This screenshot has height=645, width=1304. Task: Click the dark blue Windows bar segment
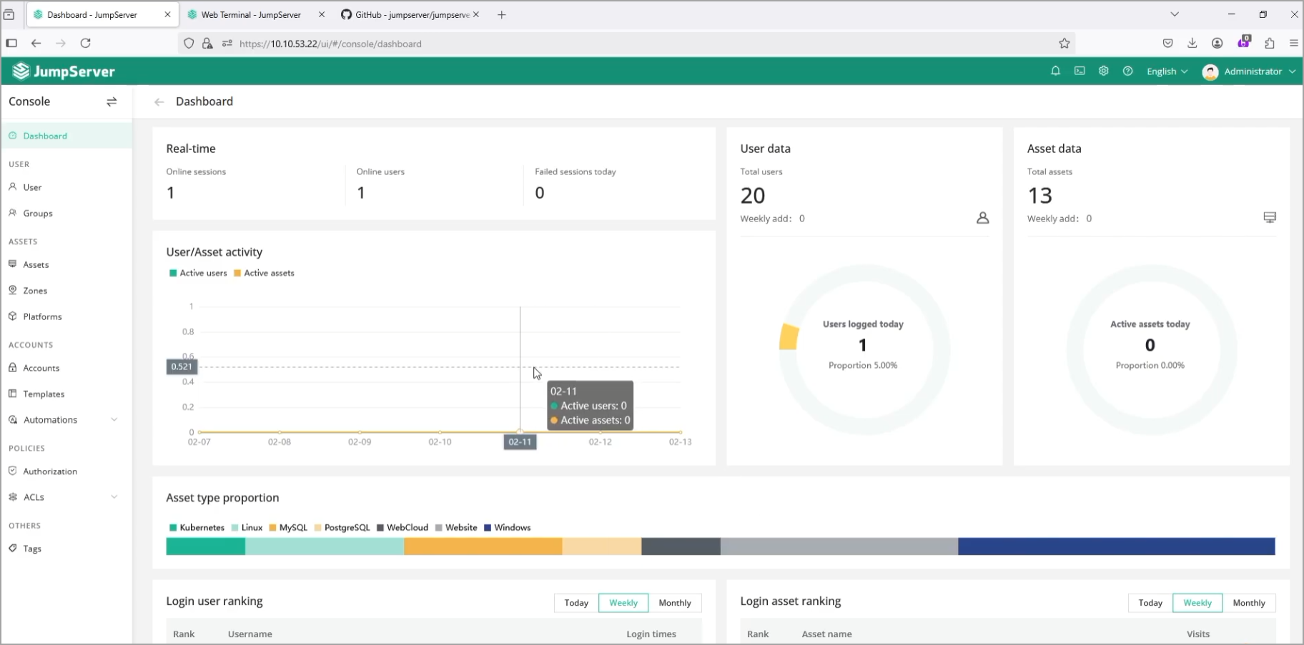[1117, 546]
